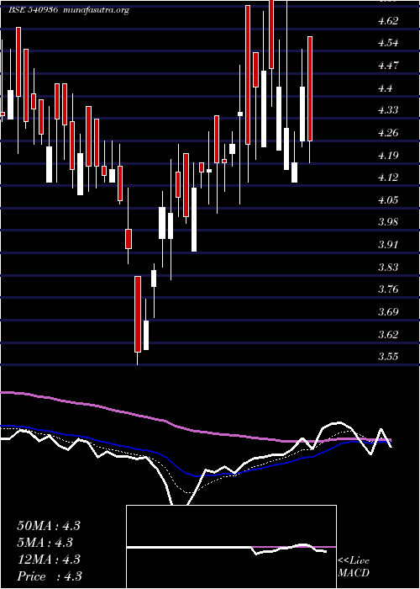
Task: Select the 3.98 price axis label
Action: [x=388, y=221]
